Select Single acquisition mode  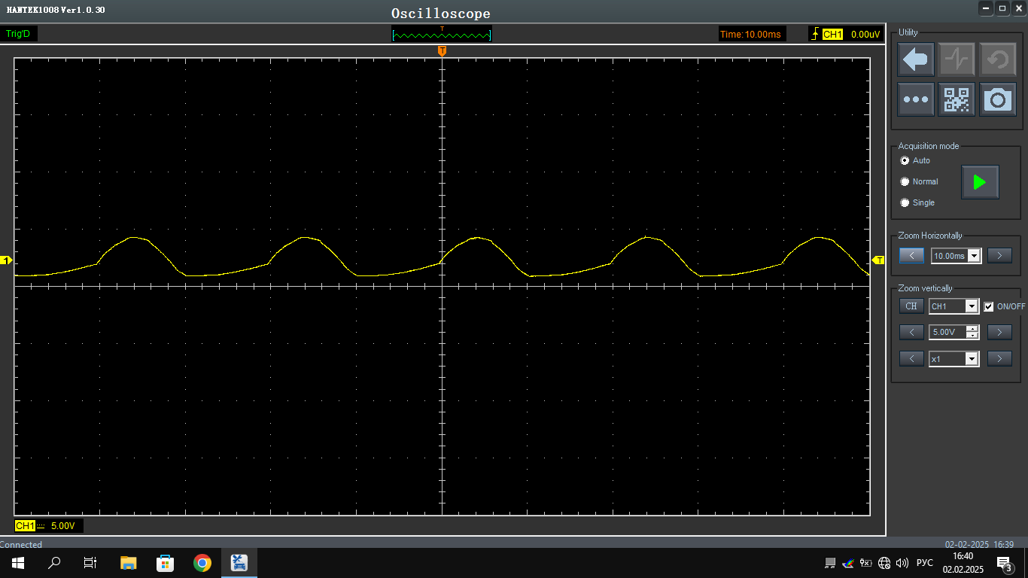(905, 202)
